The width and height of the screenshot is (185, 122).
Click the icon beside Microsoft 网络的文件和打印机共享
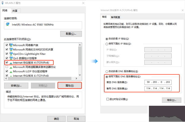11,49
